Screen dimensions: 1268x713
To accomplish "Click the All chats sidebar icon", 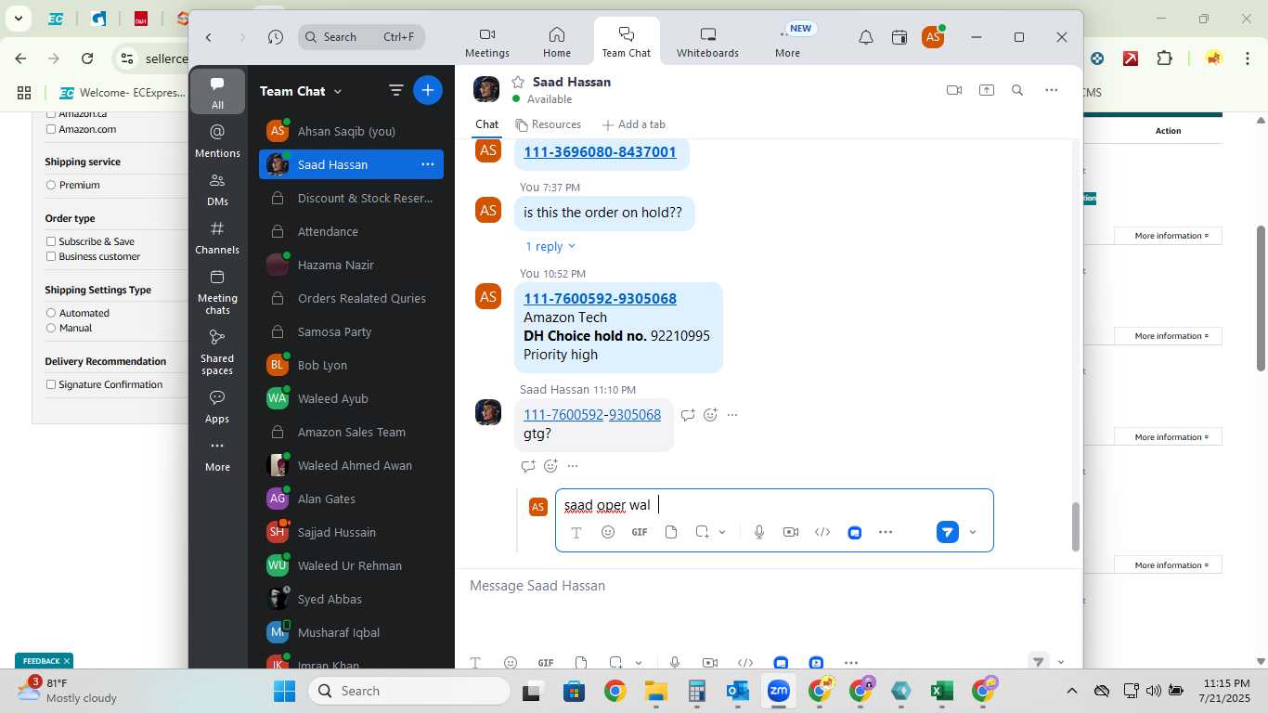I will [217, 92].
